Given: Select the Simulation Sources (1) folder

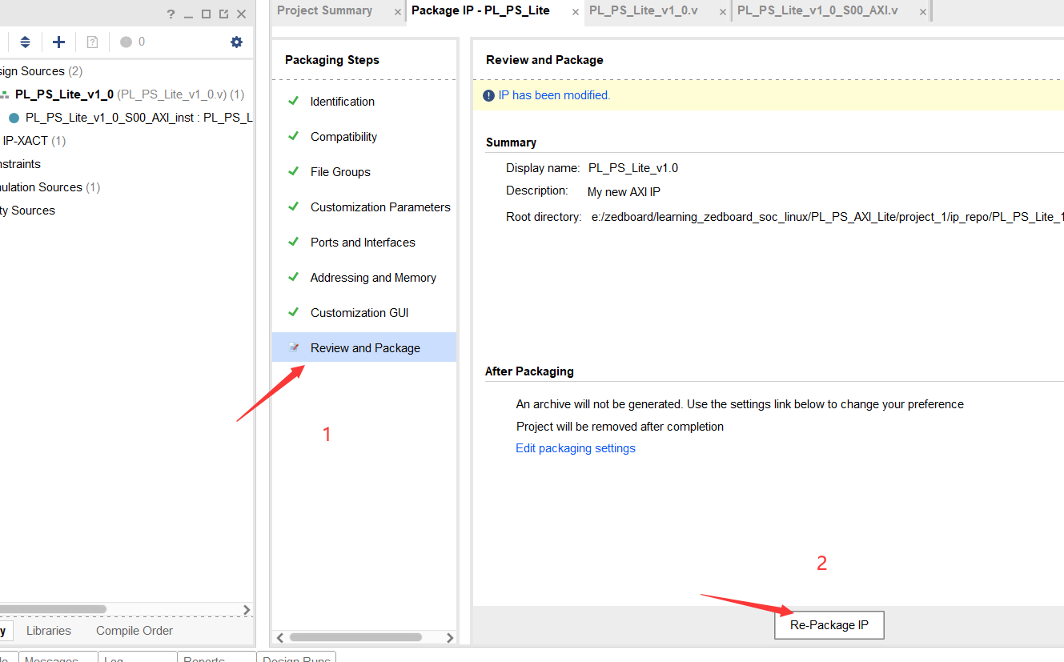Looking at the screenshot, I should 50,187.
